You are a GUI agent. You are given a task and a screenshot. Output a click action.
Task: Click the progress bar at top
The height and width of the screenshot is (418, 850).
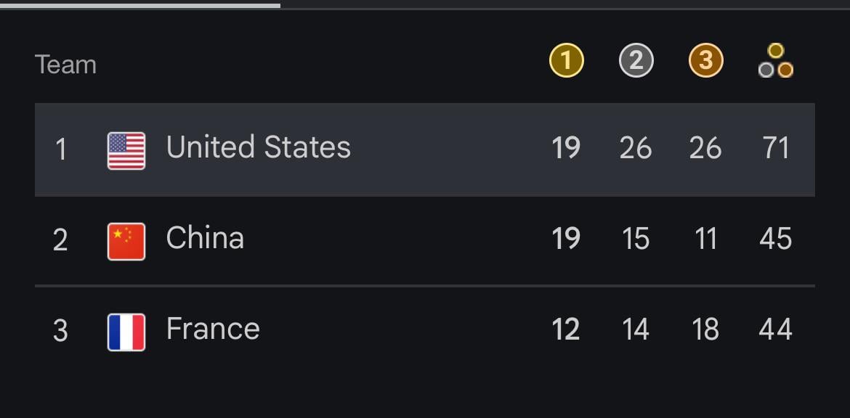[425, 6]
